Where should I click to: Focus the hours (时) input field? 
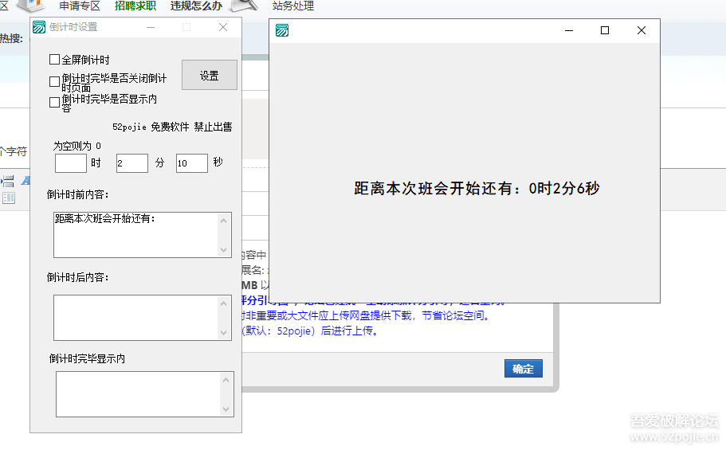(71, 163)
